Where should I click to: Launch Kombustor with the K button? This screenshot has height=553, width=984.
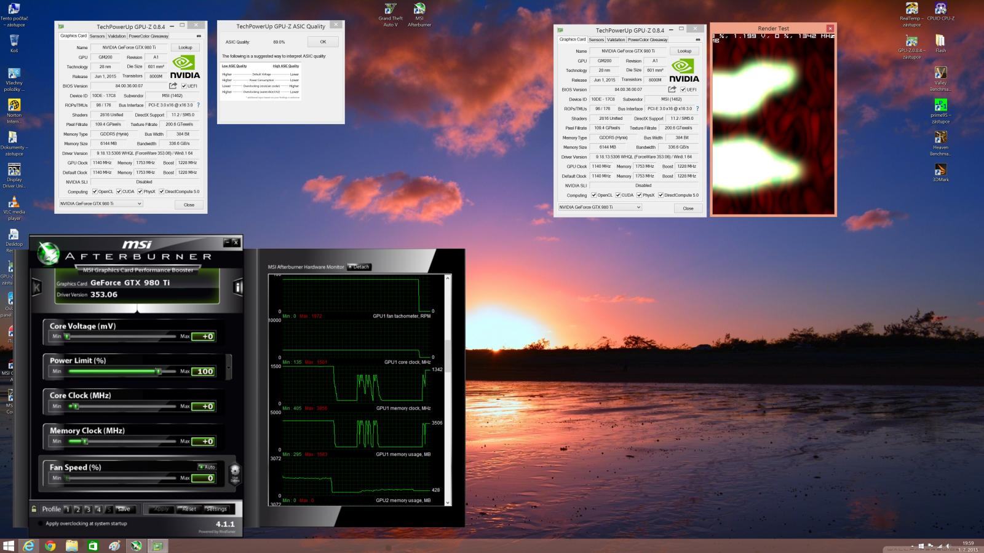coord(37,287)
